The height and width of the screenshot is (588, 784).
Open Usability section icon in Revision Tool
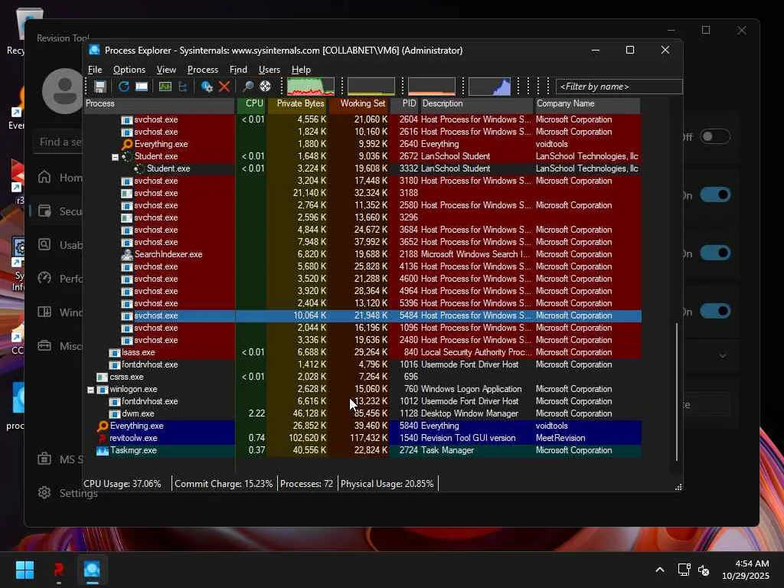click(x=44, y=244)
